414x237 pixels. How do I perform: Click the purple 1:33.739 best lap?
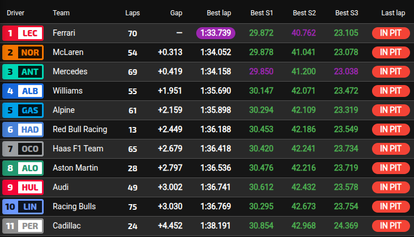[x=216, y=33]
